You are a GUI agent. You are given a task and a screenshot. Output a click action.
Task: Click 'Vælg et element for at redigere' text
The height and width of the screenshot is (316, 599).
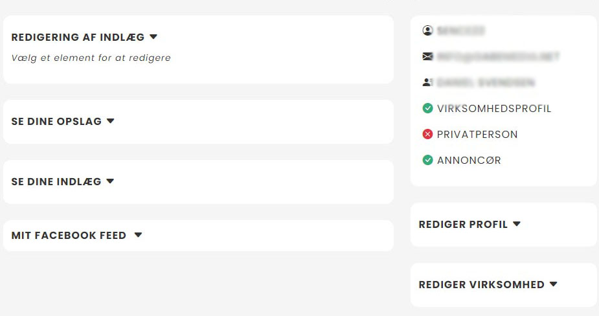click(x=91, y=58)
